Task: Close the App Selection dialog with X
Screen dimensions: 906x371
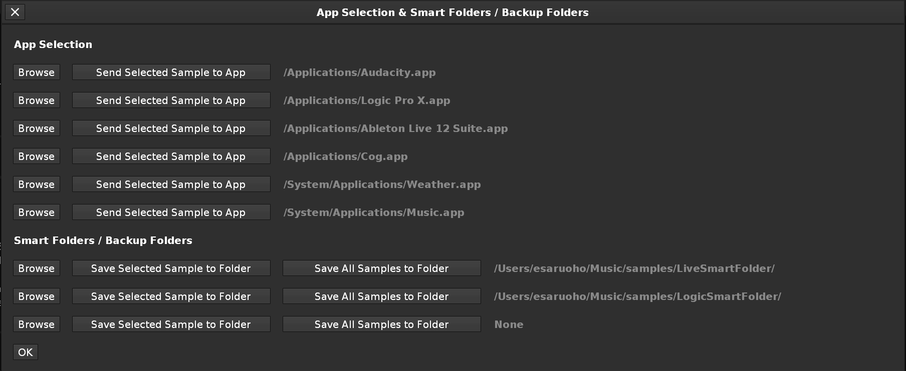Action: point(15,12)
